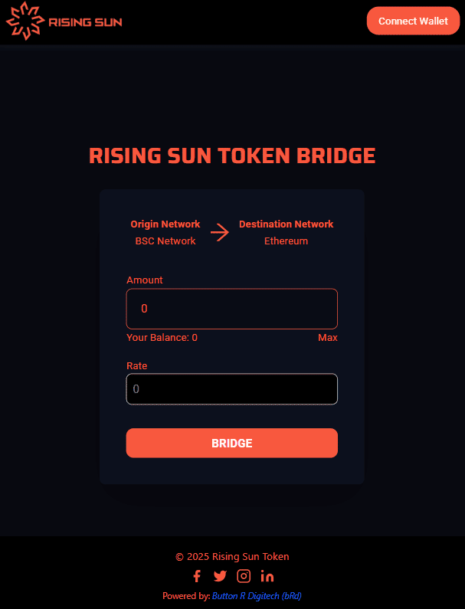Open the Facebook page icon
465x609 pixels.
pos(197,576)
